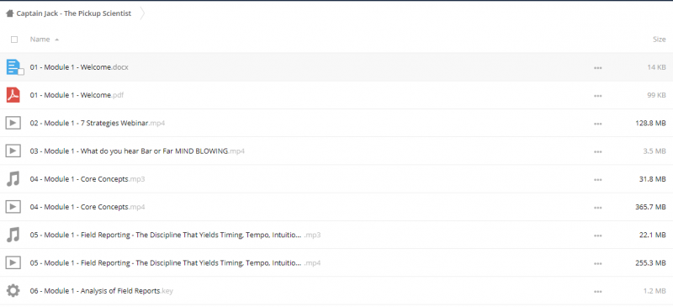Screen dimensions: 673x307
Task: Sort files by the Size column
Action: [660, 39]
